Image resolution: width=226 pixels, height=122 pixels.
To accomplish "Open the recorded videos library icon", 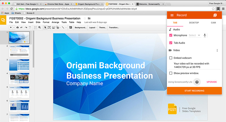I will (215, 15).
